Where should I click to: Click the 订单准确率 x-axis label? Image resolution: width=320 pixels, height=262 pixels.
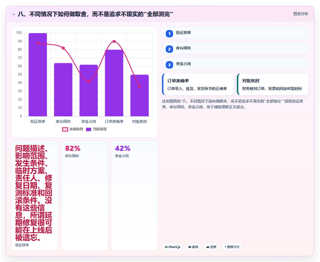(114, 122)
